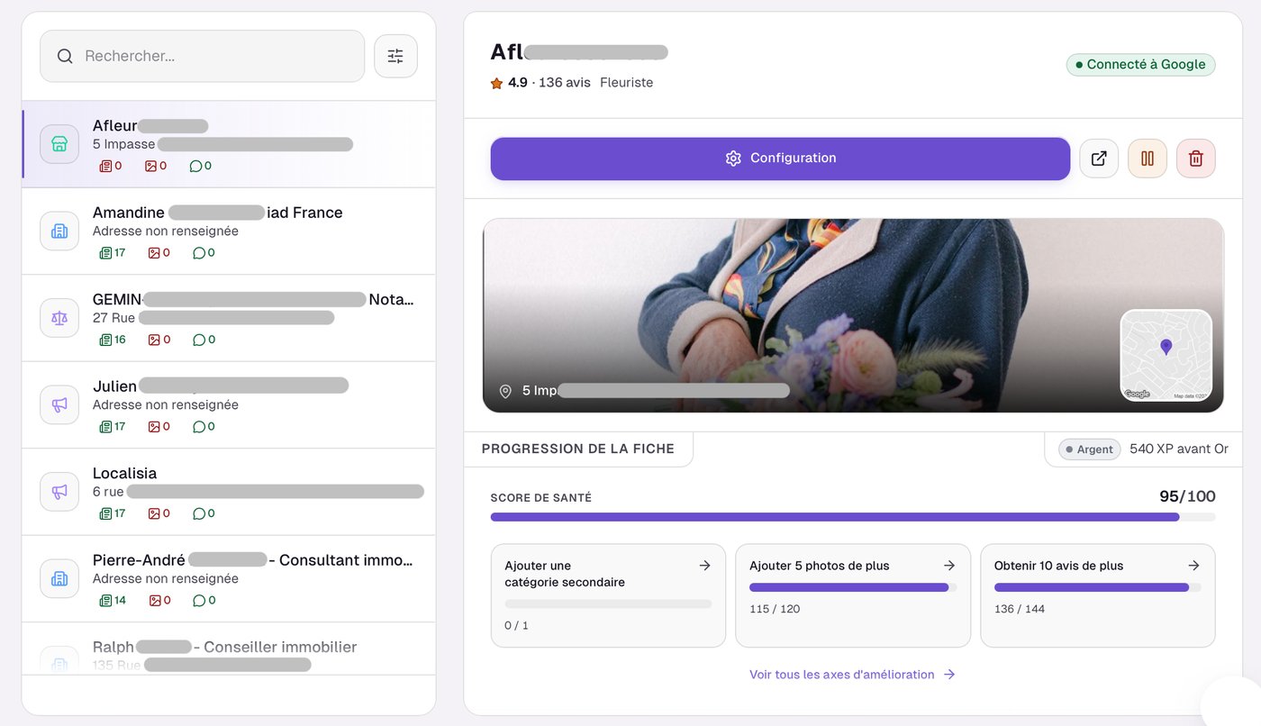Open Ajouter une catégorie secondaire card
This screenshot has width=1261, height=726.
608,595
